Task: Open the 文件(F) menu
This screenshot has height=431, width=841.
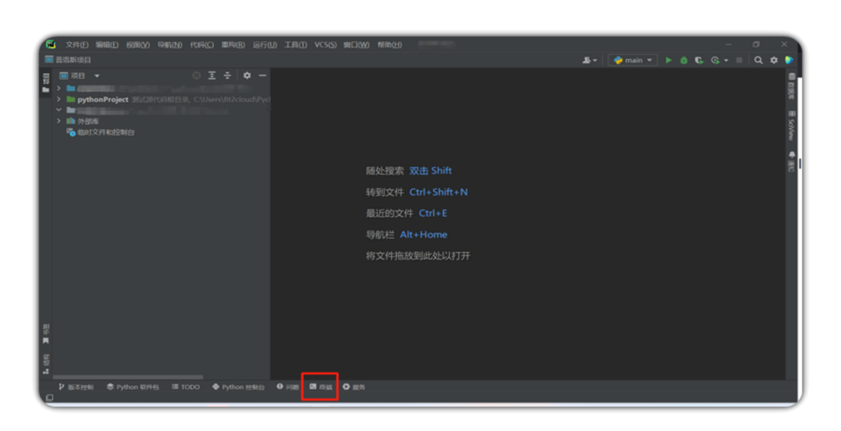Action: tap(77, 45)
